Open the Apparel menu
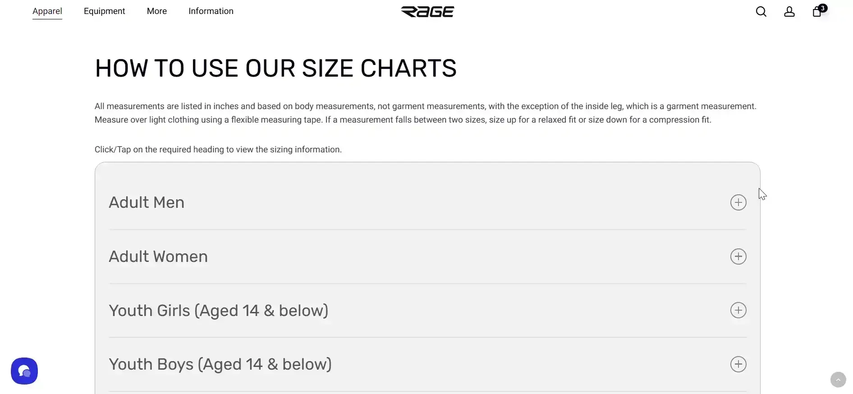This screenshot has width=853, height=394. 47,11
